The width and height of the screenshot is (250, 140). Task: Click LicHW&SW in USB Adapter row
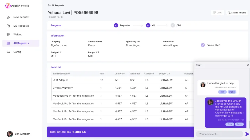(166, 80)
